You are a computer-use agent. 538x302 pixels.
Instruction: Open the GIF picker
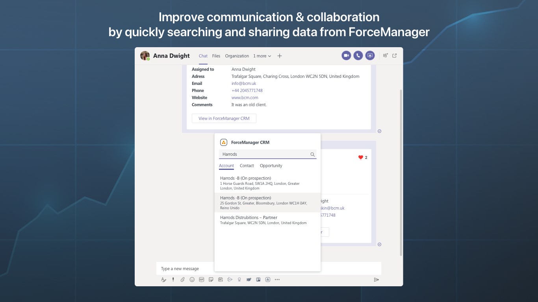click(x=202, y=280)
